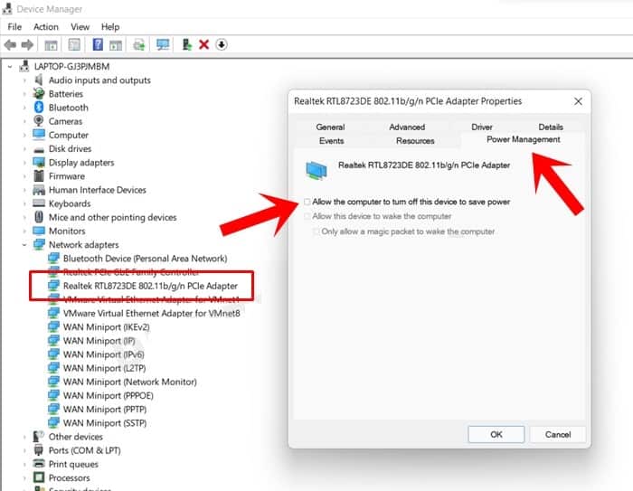The height and width of the screenshot is (491, 633).
Task: Toggle Only allow a magic packet checkbox
Action: point(316,231)
